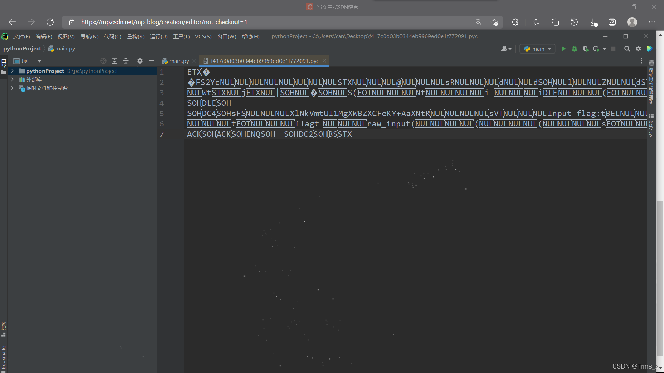Open dropdown arrow next to profile run icon
The width and height of the screenshot is (664, 373).
(605, 49)
